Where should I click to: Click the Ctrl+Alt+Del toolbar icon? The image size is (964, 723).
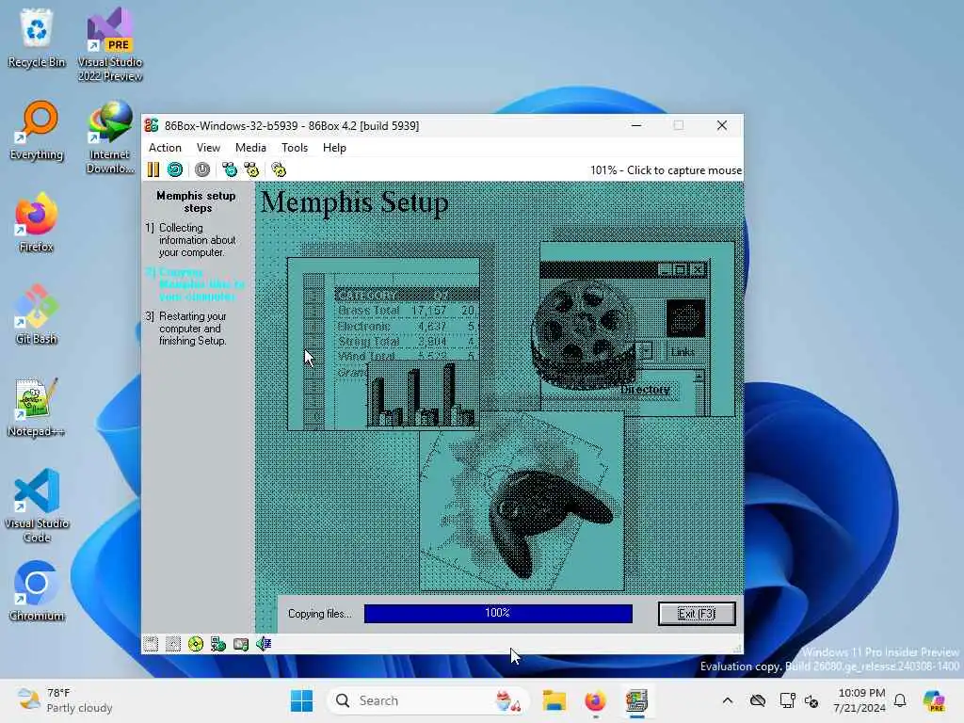[230, 169]
